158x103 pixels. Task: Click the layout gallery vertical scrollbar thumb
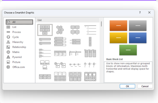pyautogui.click(x=101, y=24)
